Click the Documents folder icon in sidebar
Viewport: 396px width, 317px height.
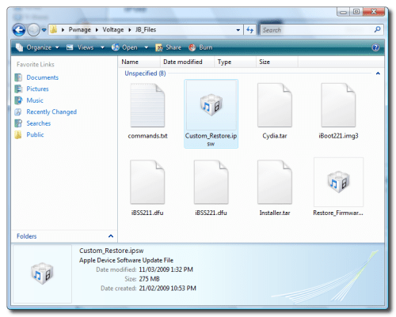[x=18, y=77]
